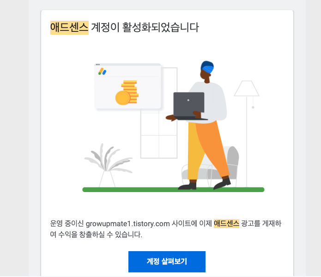
Task: Click the large gold coin front face
Action: (x=123, y=98)
